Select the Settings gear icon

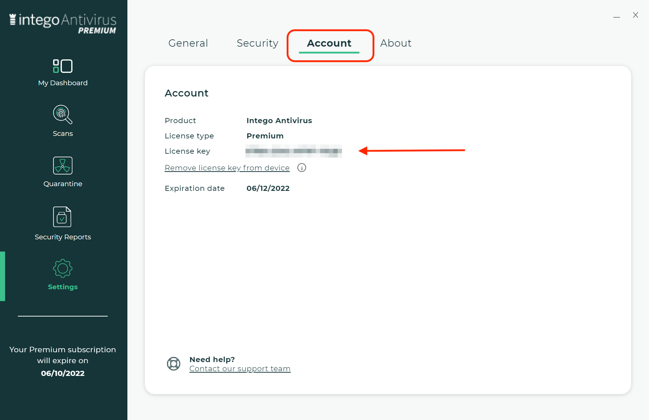click(x=63, y=268)
